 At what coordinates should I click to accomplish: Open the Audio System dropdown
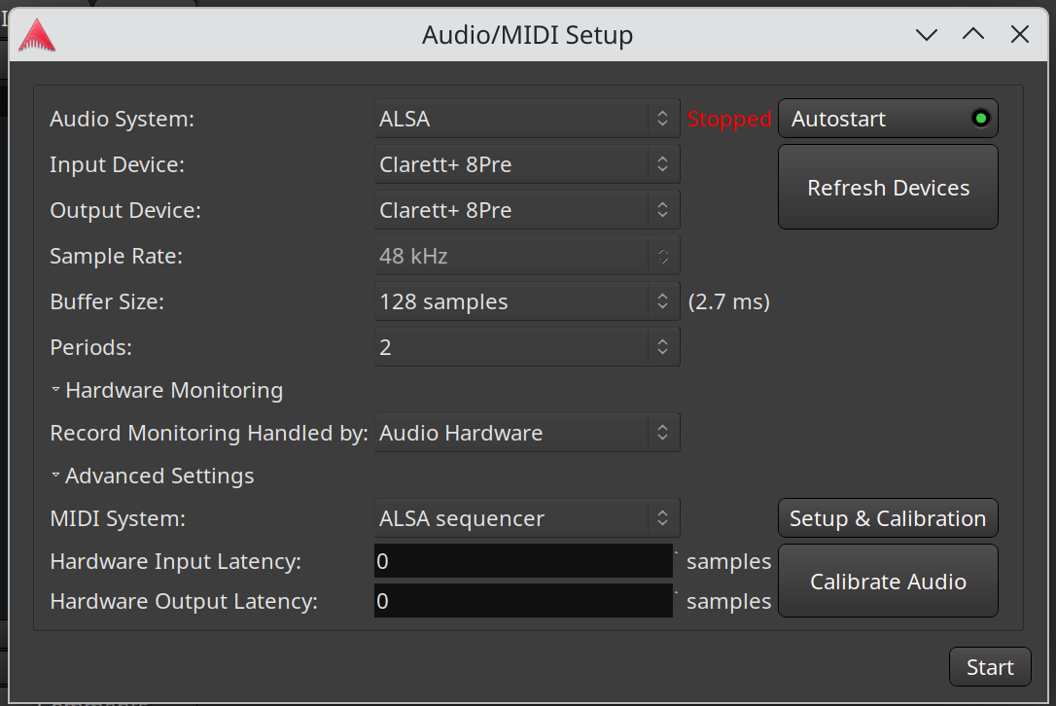[527, 119]
